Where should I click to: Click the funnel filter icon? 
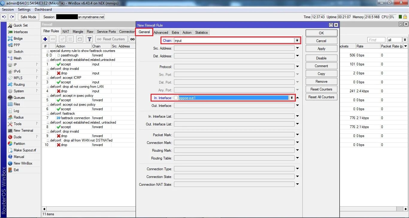click(x=89, y=39)
